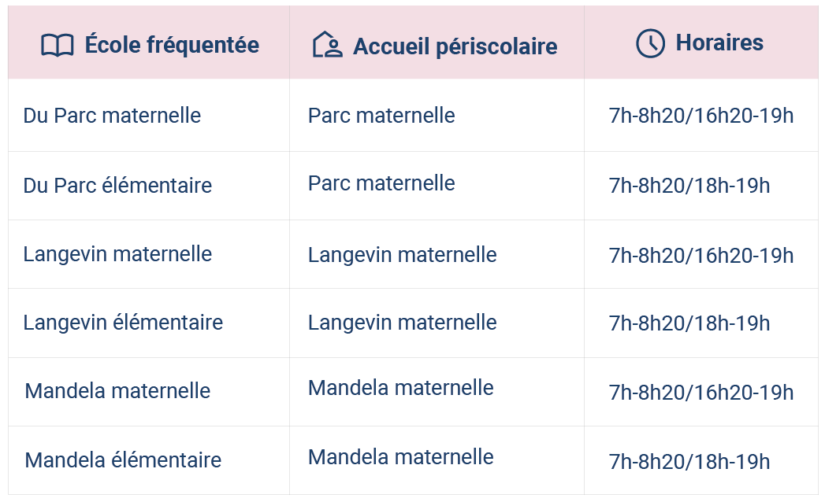Select the Horaires column header text
Image resolution: width=825 pixels, height=502 pixels.
pyautogui.click(x=719, y=42)
